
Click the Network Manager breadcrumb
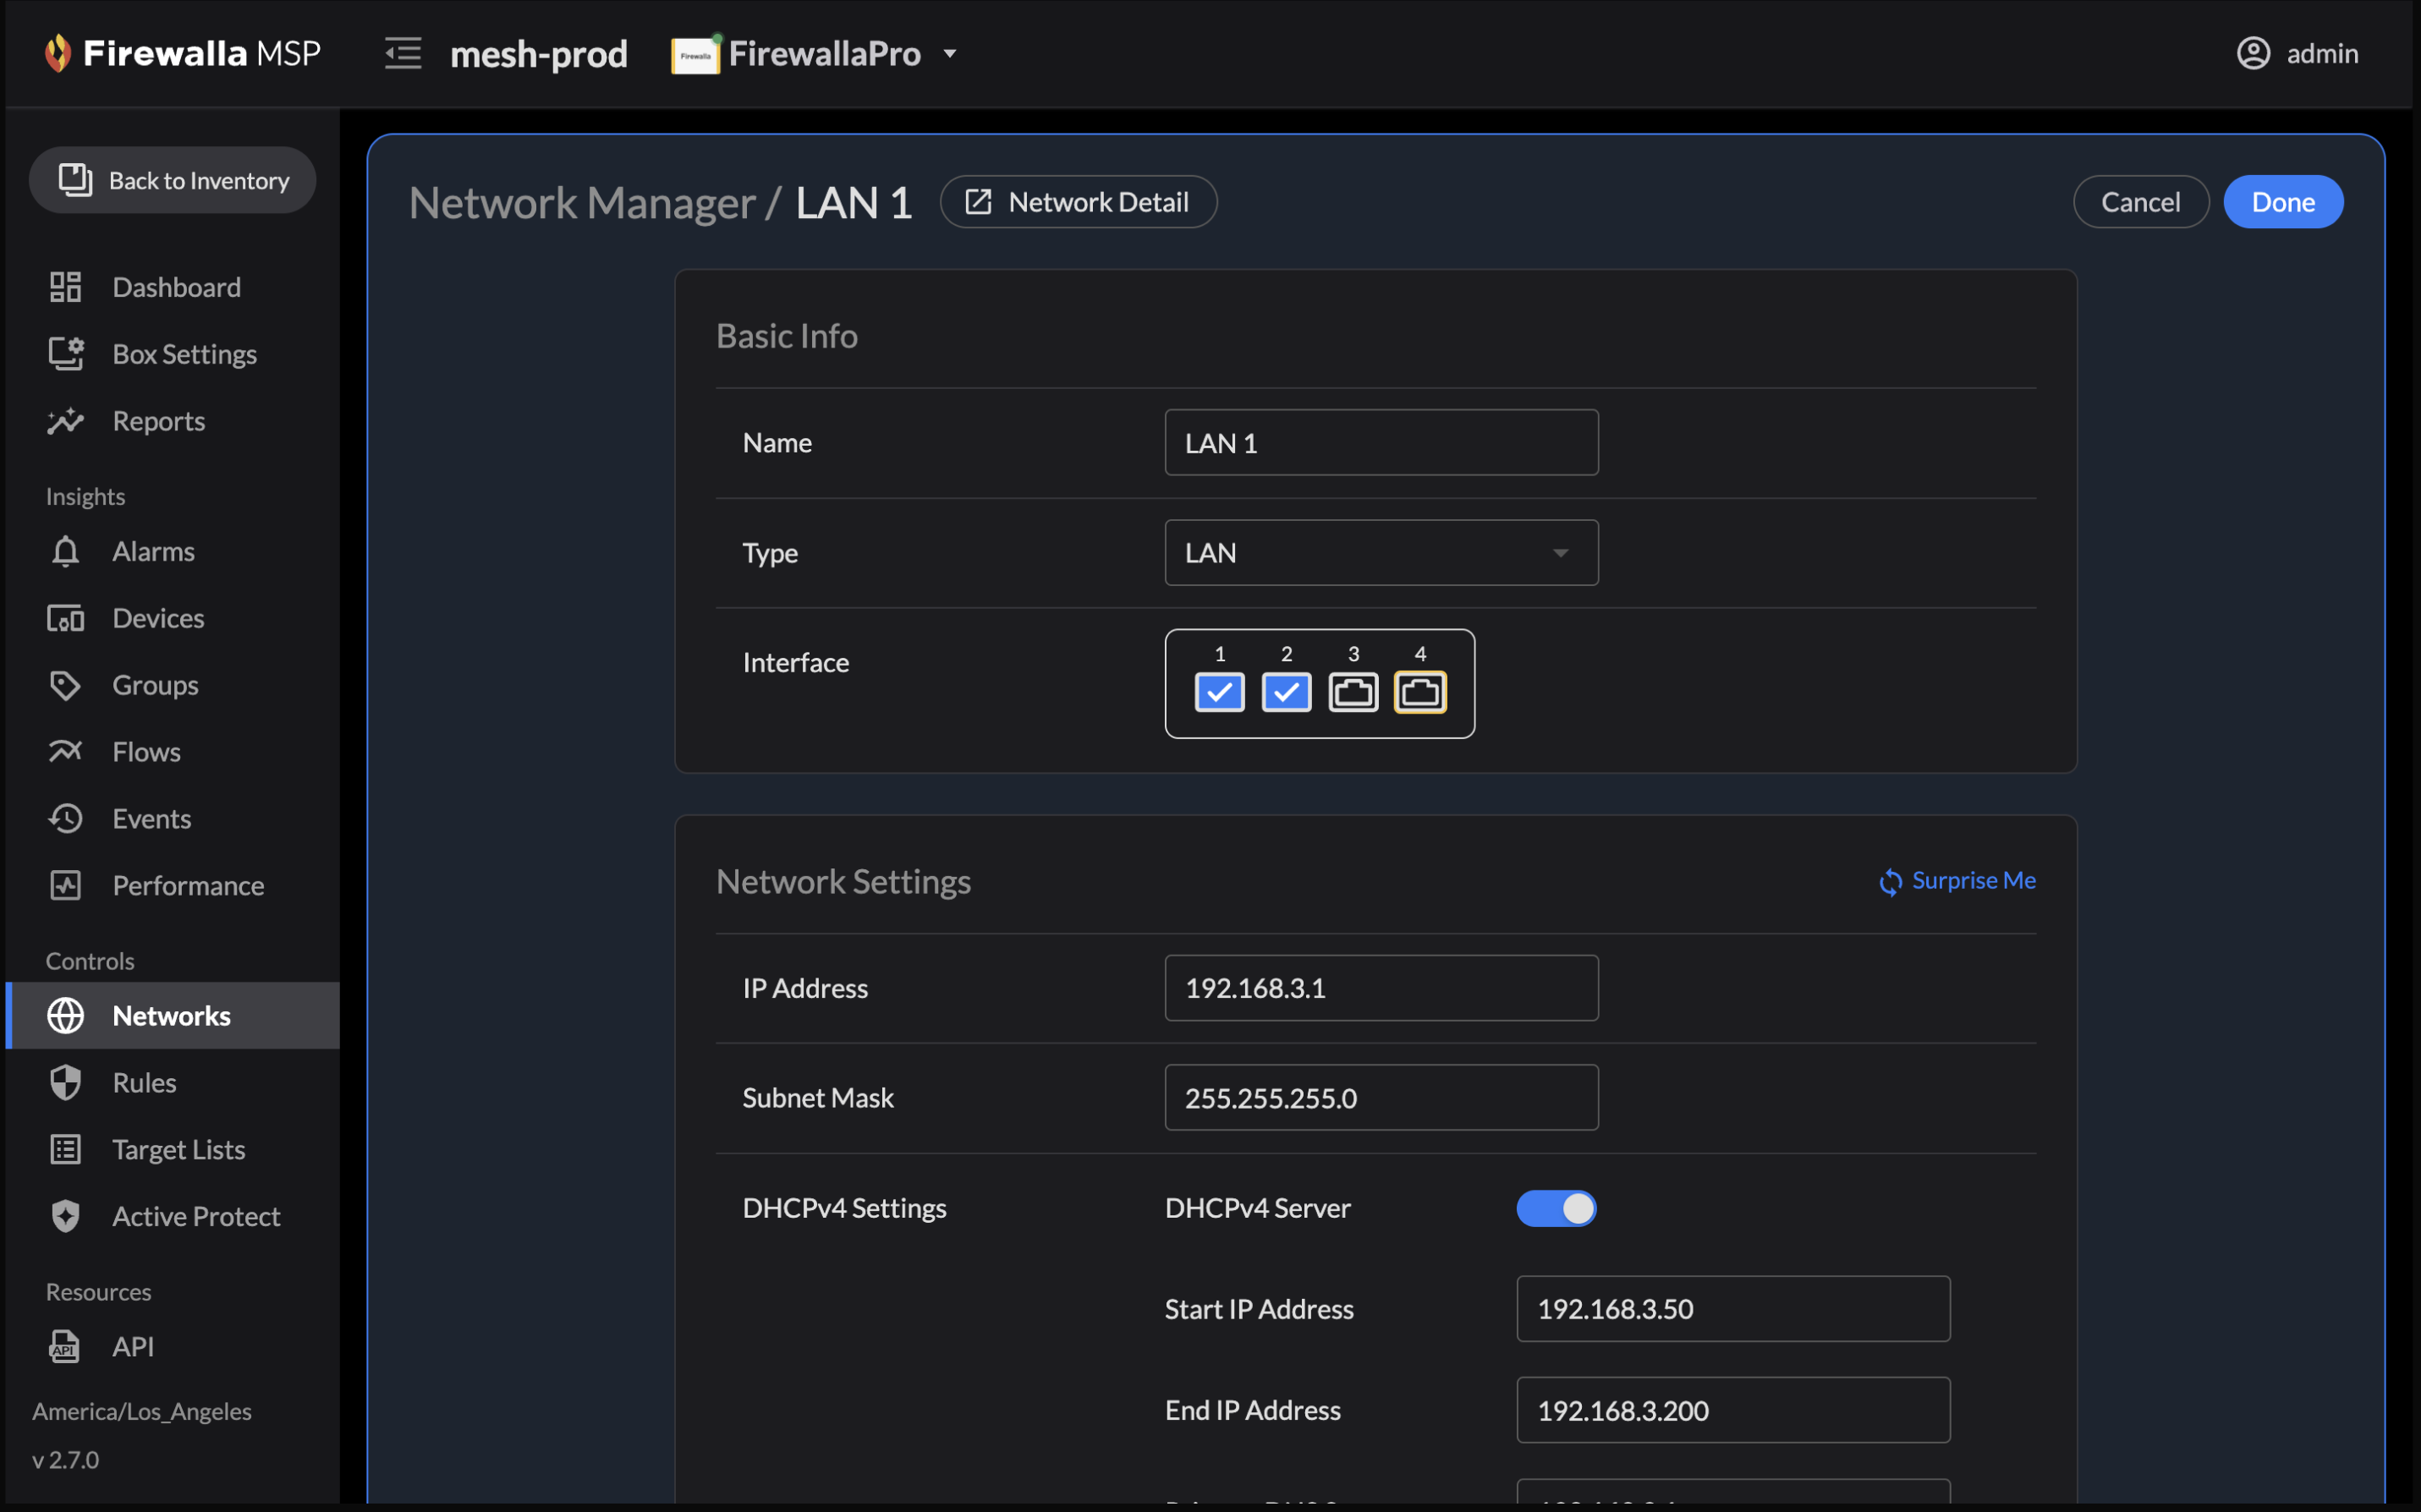[582, 203]
